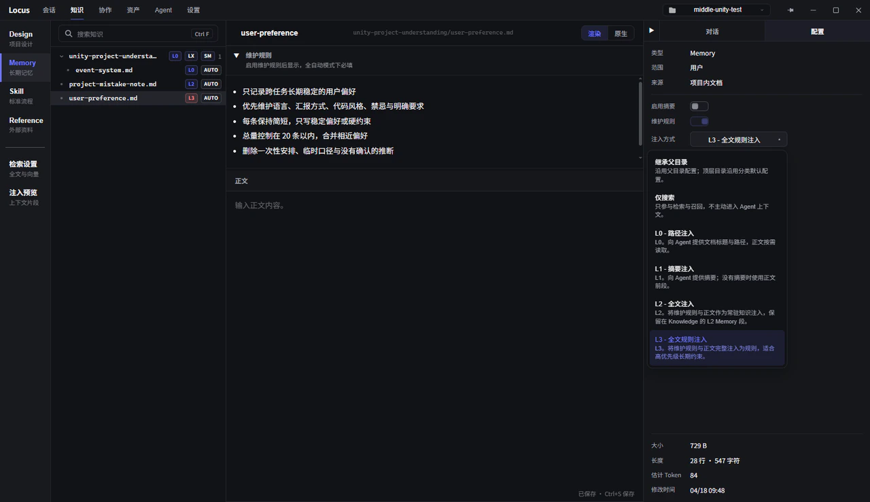This screenshot has width=870, height=502.
Task: Open the middle-unity-test project dropdown
Action: (x=716, y=10)
